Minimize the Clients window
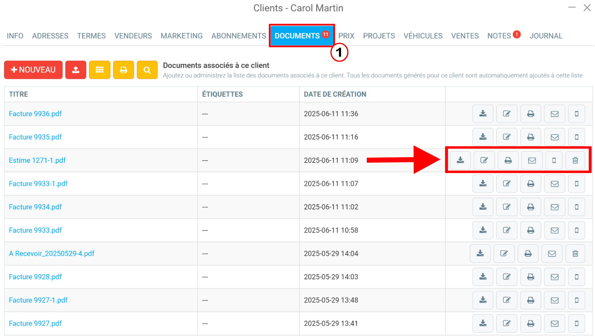Viewport: 595px width, 336px height. [x=572, y=7]
